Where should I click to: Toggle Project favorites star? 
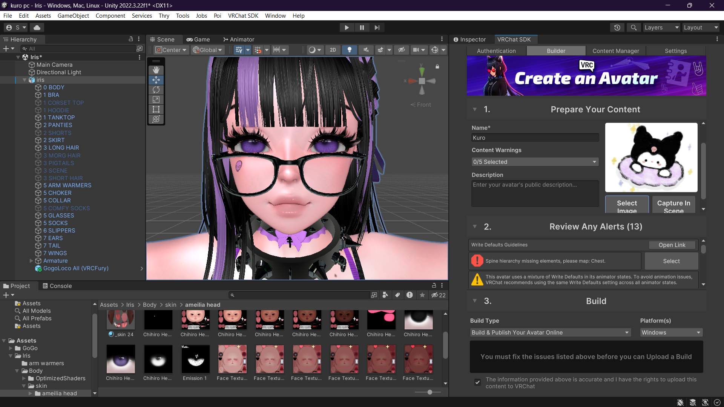pyautogui.click(x=422, y=295)
